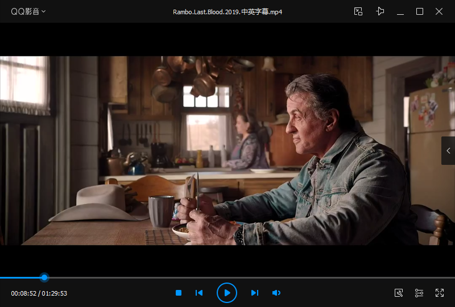
Task: Switch to mini player mode
Action: (x=358, y=11)
